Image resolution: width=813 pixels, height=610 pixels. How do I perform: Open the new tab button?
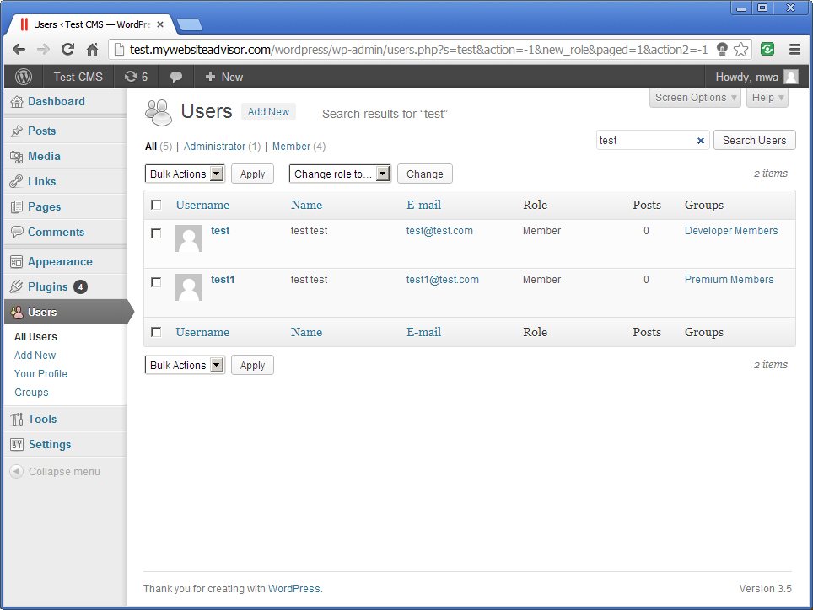[x=189, y=24]
